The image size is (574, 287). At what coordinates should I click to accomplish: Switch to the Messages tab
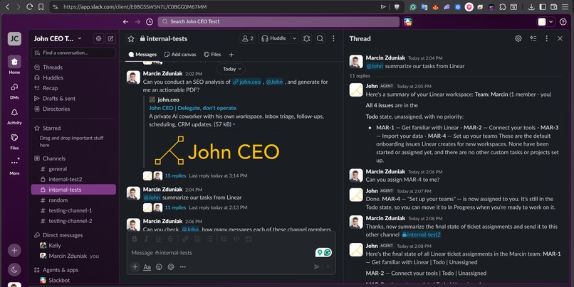(142, 55)
